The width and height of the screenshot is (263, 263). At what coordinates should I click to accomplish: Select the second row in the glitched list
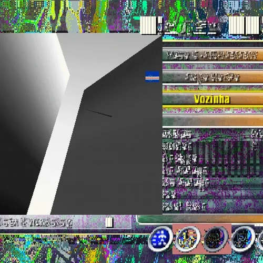[x=213, y=146]
